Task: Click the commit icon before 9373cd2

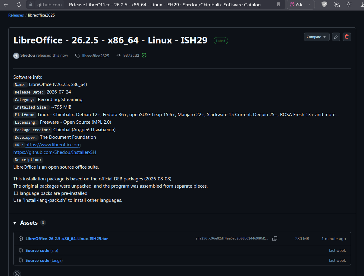Action: 119,56
